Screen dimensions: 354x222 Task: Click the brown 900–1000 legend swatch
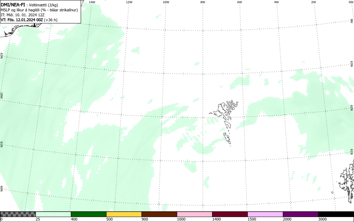click(x=159, y=214)
